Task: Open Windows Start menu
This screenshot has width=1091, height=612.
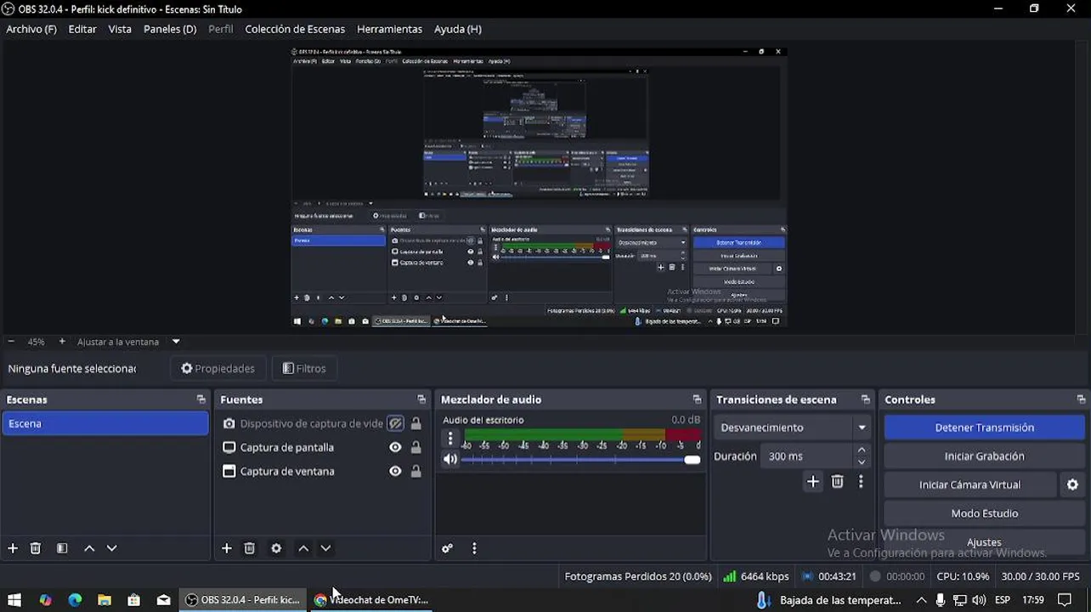Action: (x=14, y=600)
